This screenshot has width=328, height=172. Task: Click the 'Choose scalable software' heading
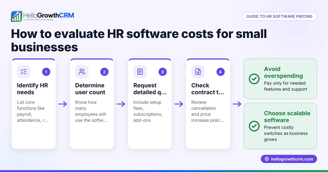[x=287, y=117]
